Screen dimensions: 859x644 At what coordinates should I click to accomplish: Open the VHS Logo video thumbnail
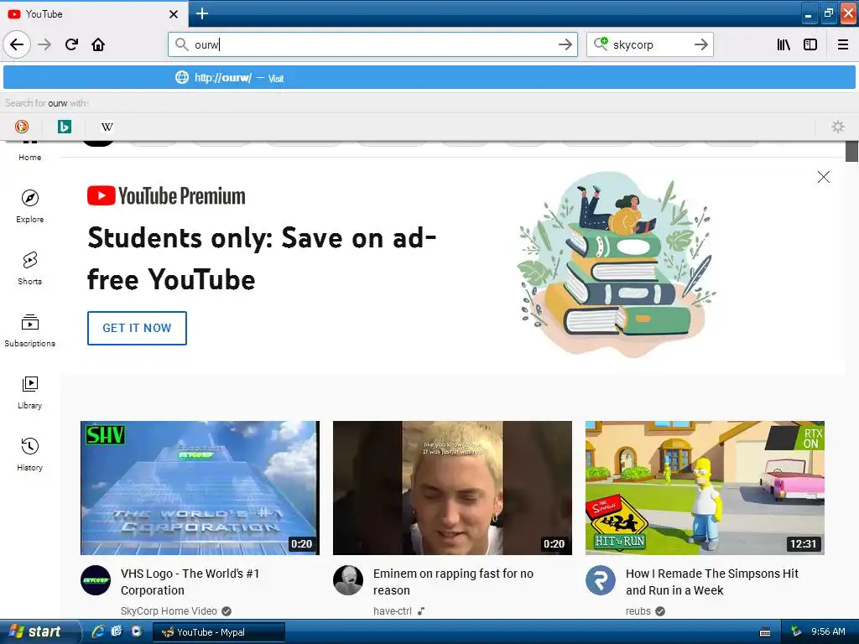click(x=200, y=488)
